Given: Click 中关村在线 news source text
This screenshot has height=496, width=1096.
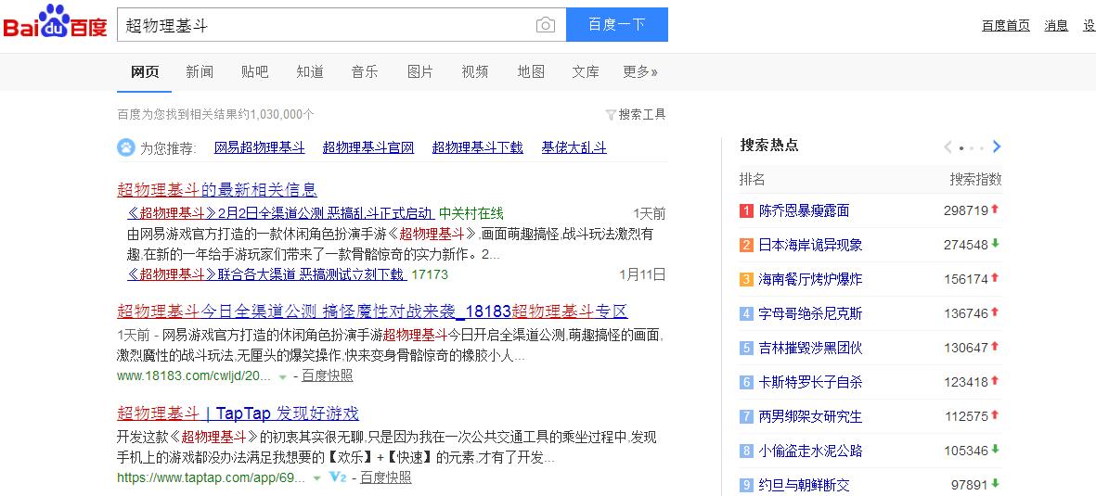Looking at the screenshot, I should coord(471,213).
